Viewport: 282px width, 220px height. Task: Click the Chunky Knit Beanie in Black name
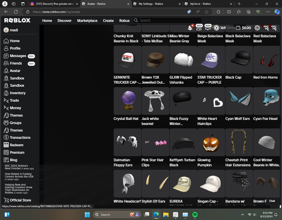[x=126, y=38]
